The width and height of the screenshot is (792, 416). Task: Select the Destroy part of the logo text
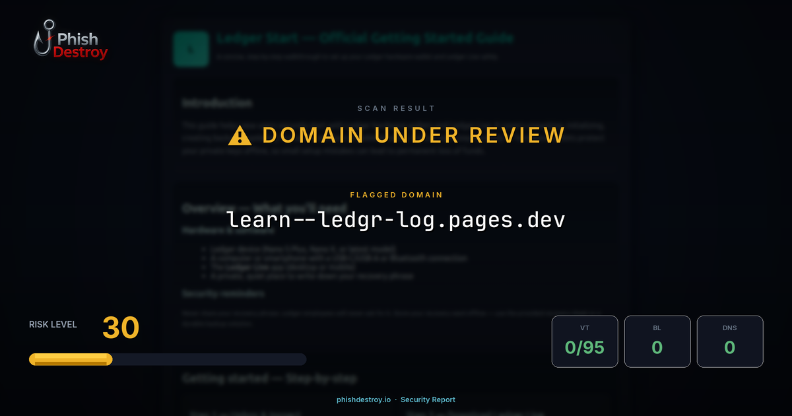tap(81, 50)
